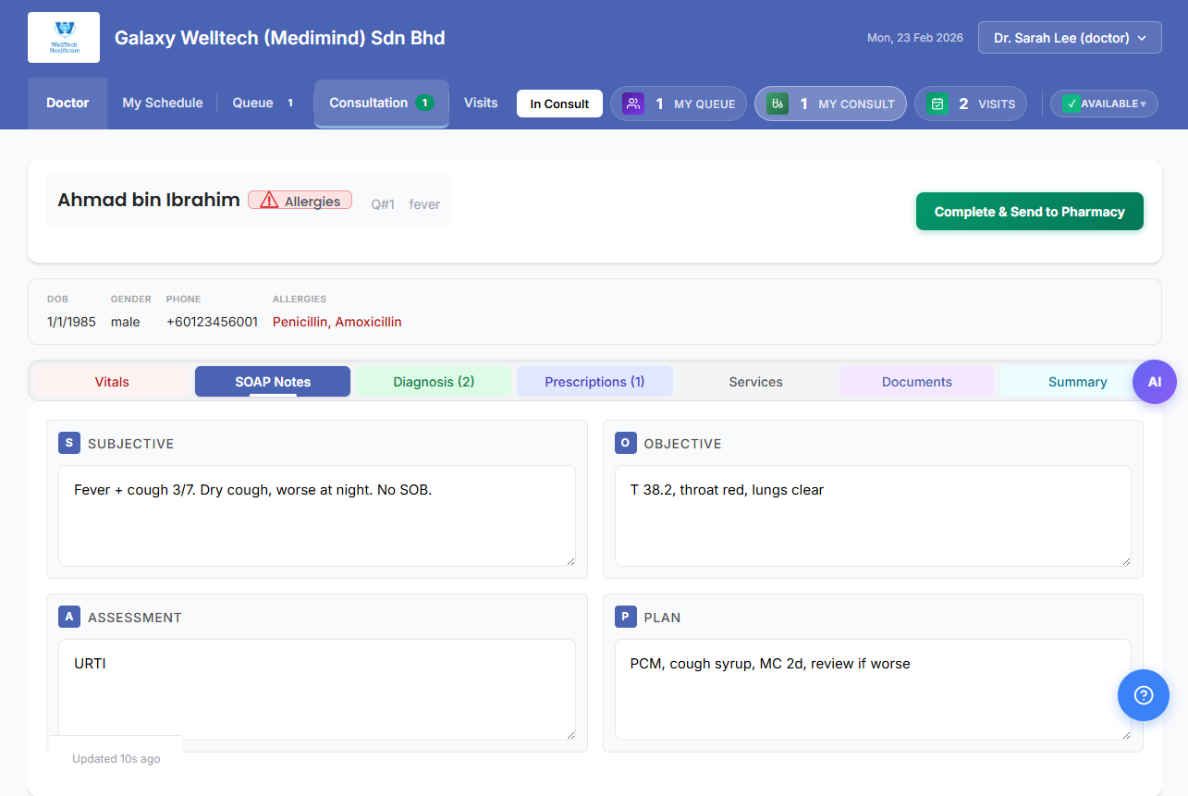Screen dimensions: 1188x796
Task: Open the Visits calendar icon
Action: 937,104
